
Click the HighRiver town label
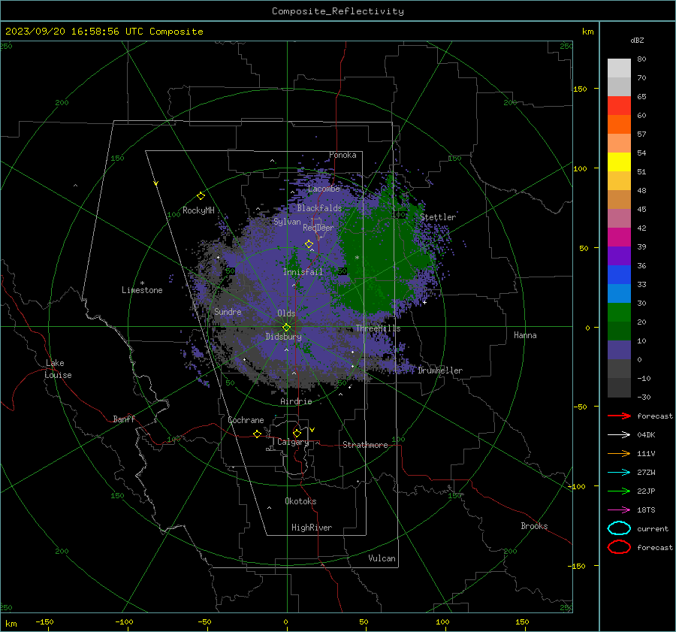click(312, 528)
